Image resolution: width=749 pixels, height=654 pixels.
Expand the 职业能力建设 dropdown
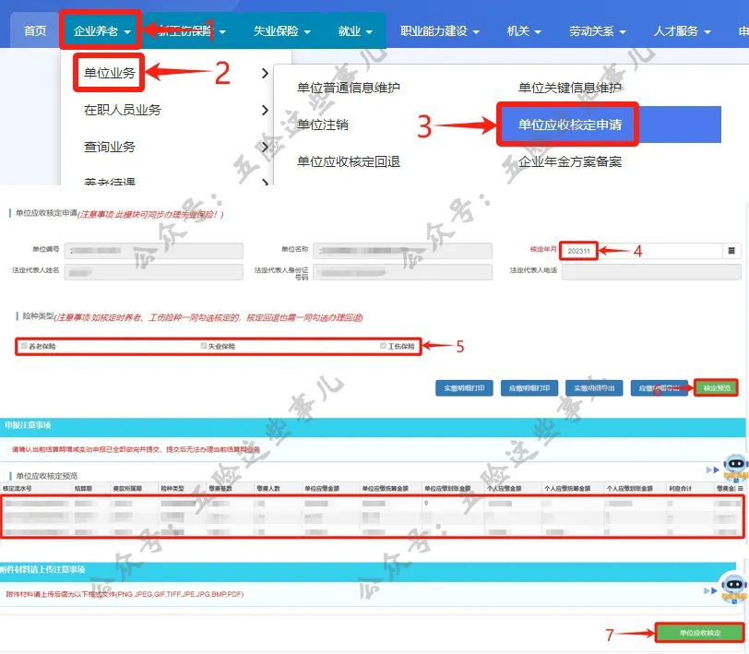point(439,31)
